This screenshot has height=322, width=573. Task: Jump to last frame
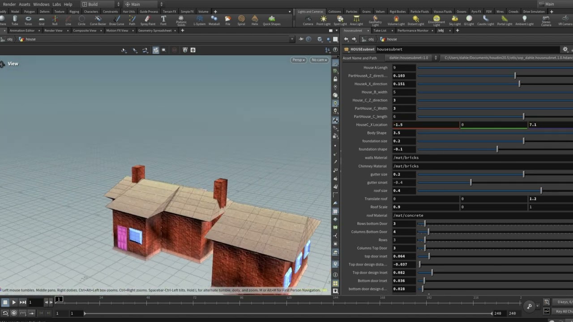23,302
